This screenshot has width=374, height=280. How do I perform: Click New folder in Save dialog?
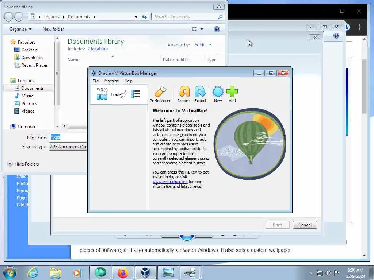click(53, 29)
